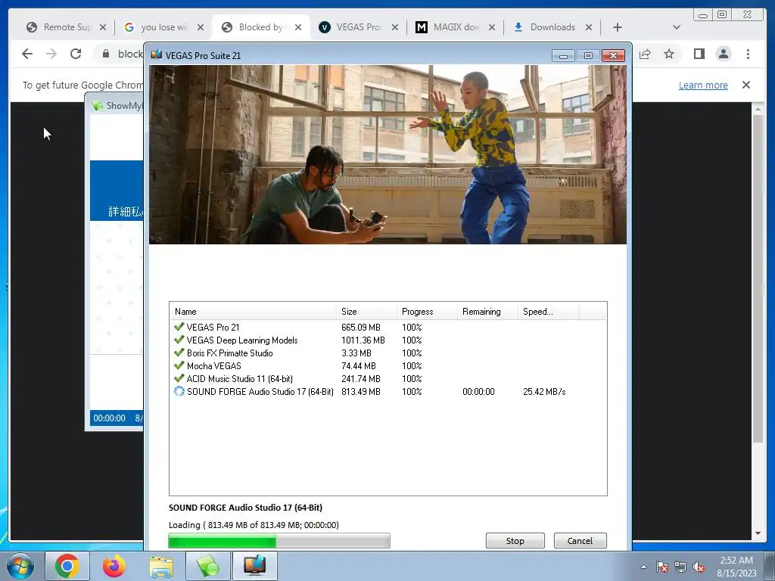775x581 pixels.
Task: Click the Stop button in installer
Action: point(515,540)
